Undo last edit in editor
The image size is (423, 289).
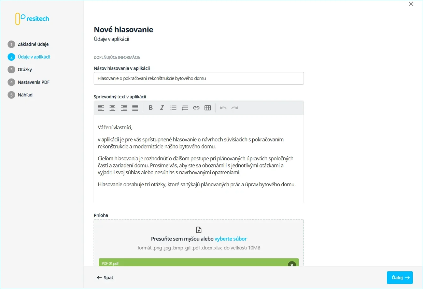pos(223,108)
